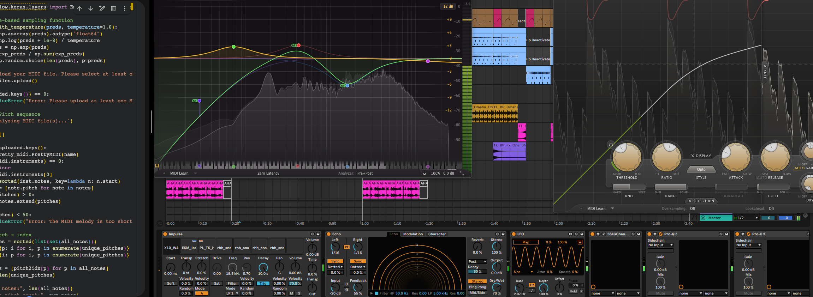
Task: Switch to the Modulation tab in Echo
Action: click(x=413, y=234)
